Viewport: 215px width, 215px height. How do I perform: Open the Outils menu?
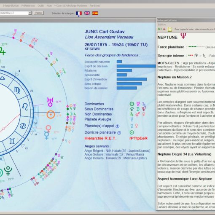coord(40,5)
